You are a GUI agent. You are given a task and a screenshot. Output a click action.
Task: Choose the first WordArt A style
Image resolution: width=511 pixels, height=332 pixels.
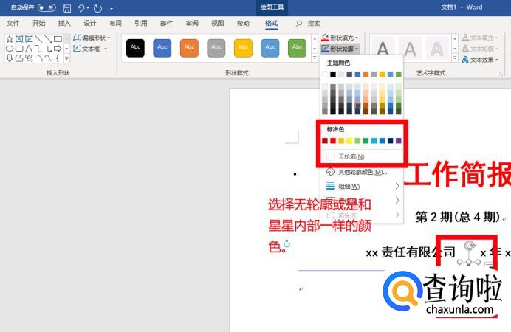tap(383, 49)
